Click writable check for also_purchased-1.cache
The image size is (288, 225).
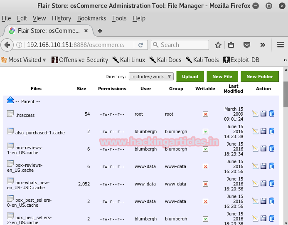pos(205,131)
